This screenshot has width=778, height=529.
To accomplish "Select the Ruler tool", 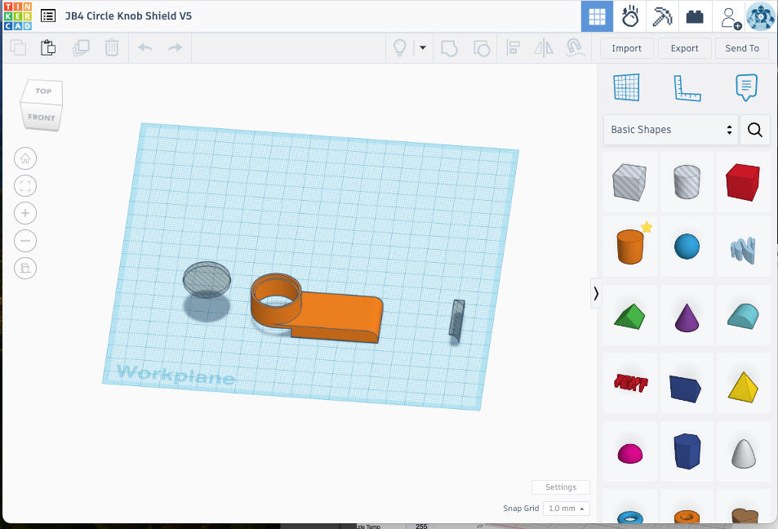I will click(687, 87).
